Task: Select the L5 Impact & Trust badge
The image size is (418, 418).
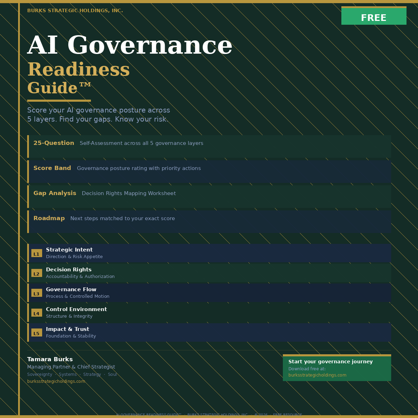Action: (37, 333)
